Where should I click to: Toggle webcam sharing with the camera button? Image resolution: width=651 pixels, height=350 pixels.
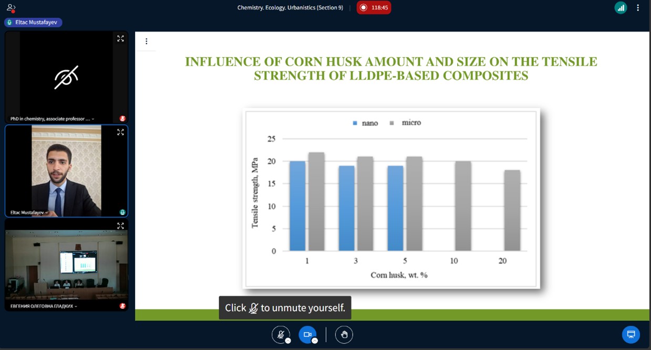point(307,334)
